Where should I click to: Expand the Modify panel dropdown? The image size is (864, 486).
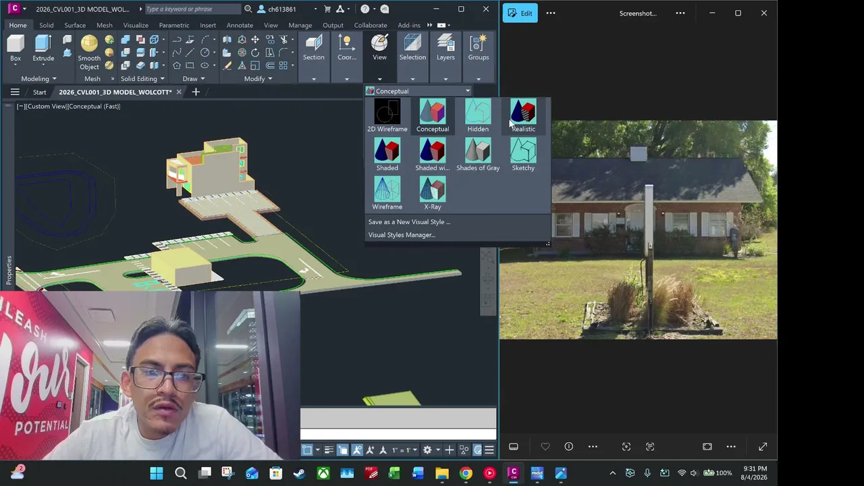click(259, 79)
